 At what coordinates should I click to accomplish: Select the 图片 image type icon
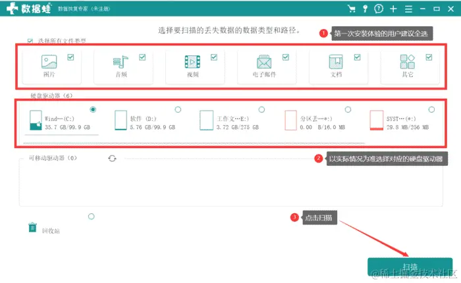tap(49, 62)
